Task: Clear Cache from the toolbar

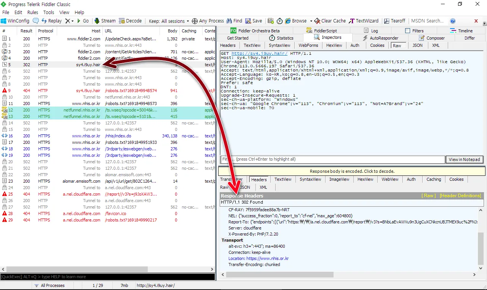Action: click(x=330, y=21)
